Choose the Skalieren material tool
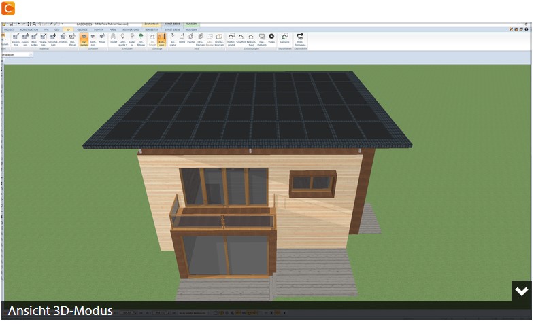The image size is (534, 324). point(44,39)
